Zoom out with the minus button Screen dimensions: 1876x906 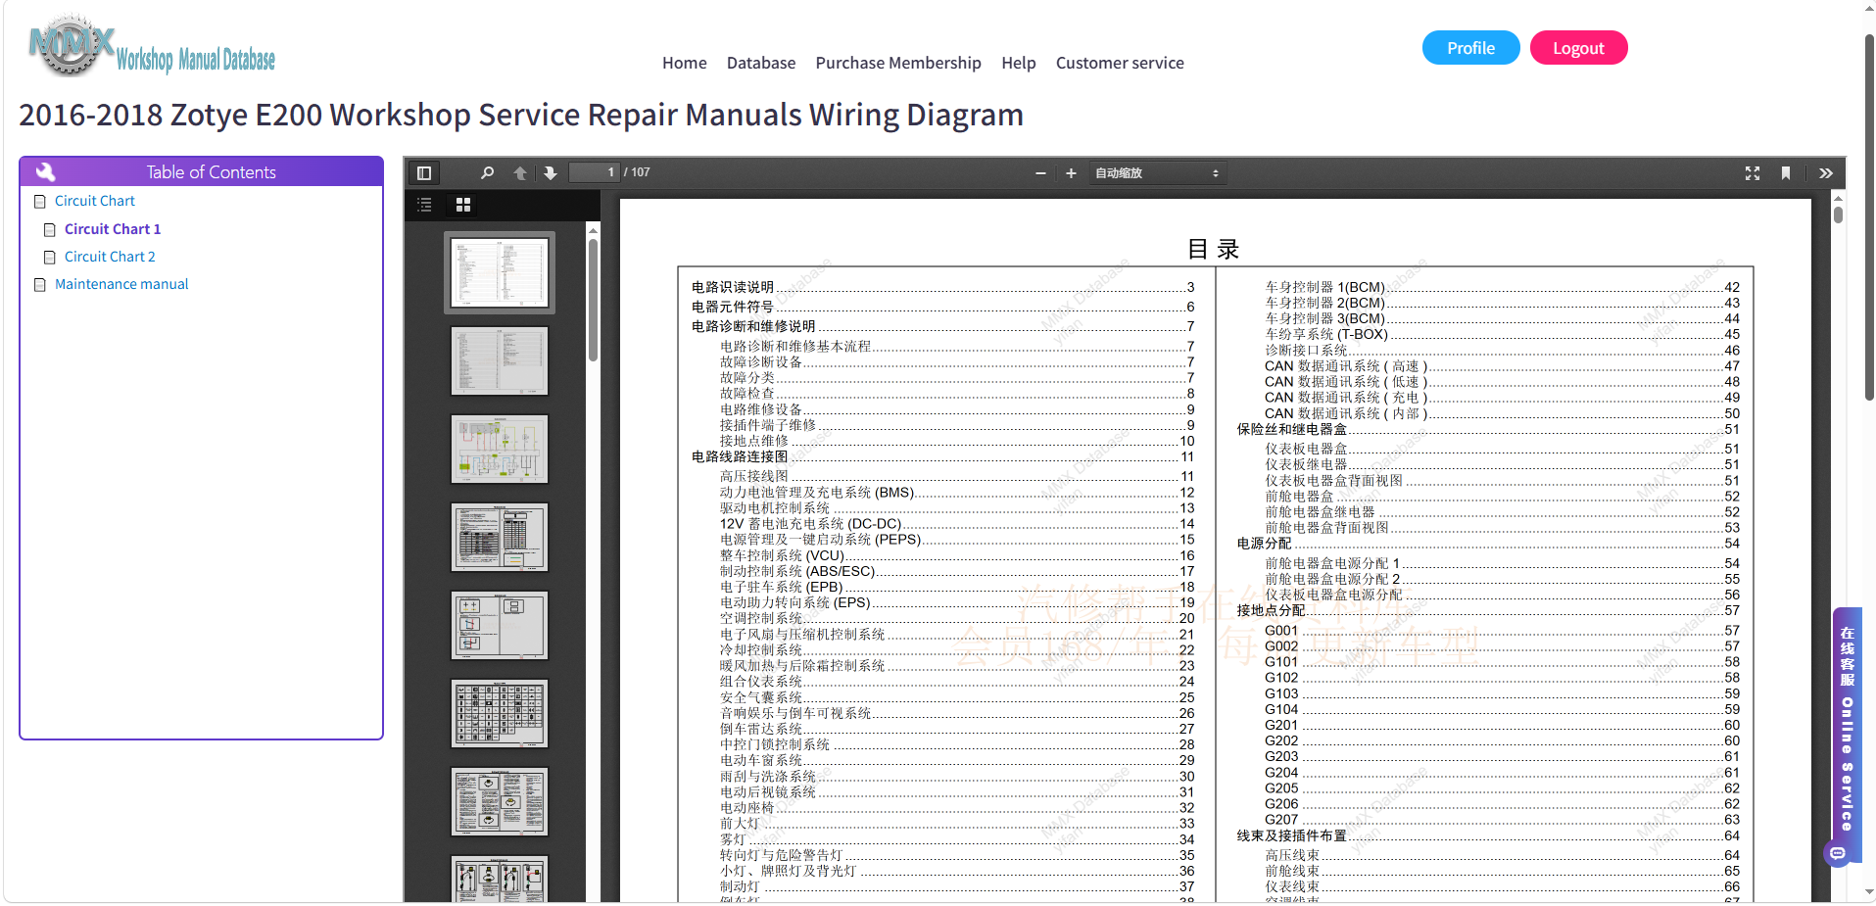[x=1040, y=173]
